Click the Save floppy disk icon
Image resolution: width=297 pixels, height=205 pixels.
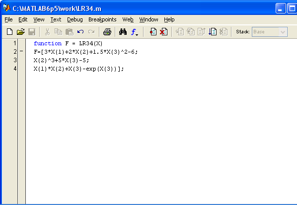pos(32,32)
